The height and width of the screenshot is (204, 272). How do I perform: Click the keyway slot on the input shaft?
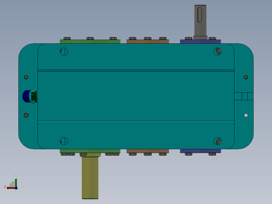[x=200, y=15]
